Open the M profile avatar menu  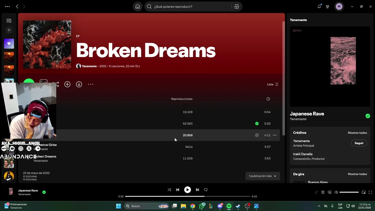pyautogui.click(x=339, y=6)
